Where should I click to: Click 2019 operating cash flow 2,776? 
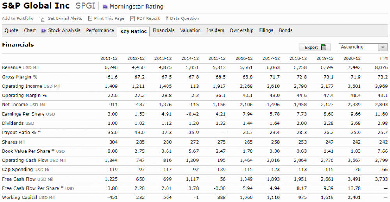(x=327, y=160)
